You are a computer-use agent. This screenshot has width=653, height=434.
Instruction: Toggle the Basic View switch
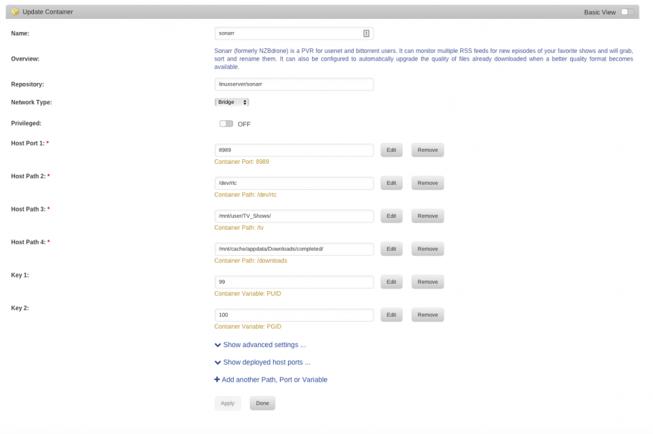tap(627, 12)
